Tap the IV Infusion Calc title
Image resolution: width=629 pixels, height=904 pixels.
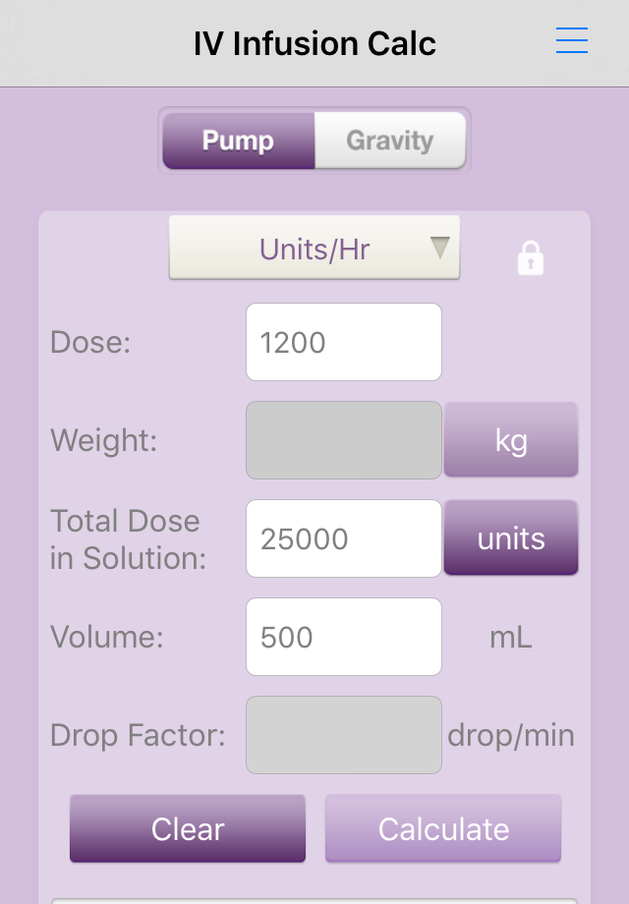[314, 43]
